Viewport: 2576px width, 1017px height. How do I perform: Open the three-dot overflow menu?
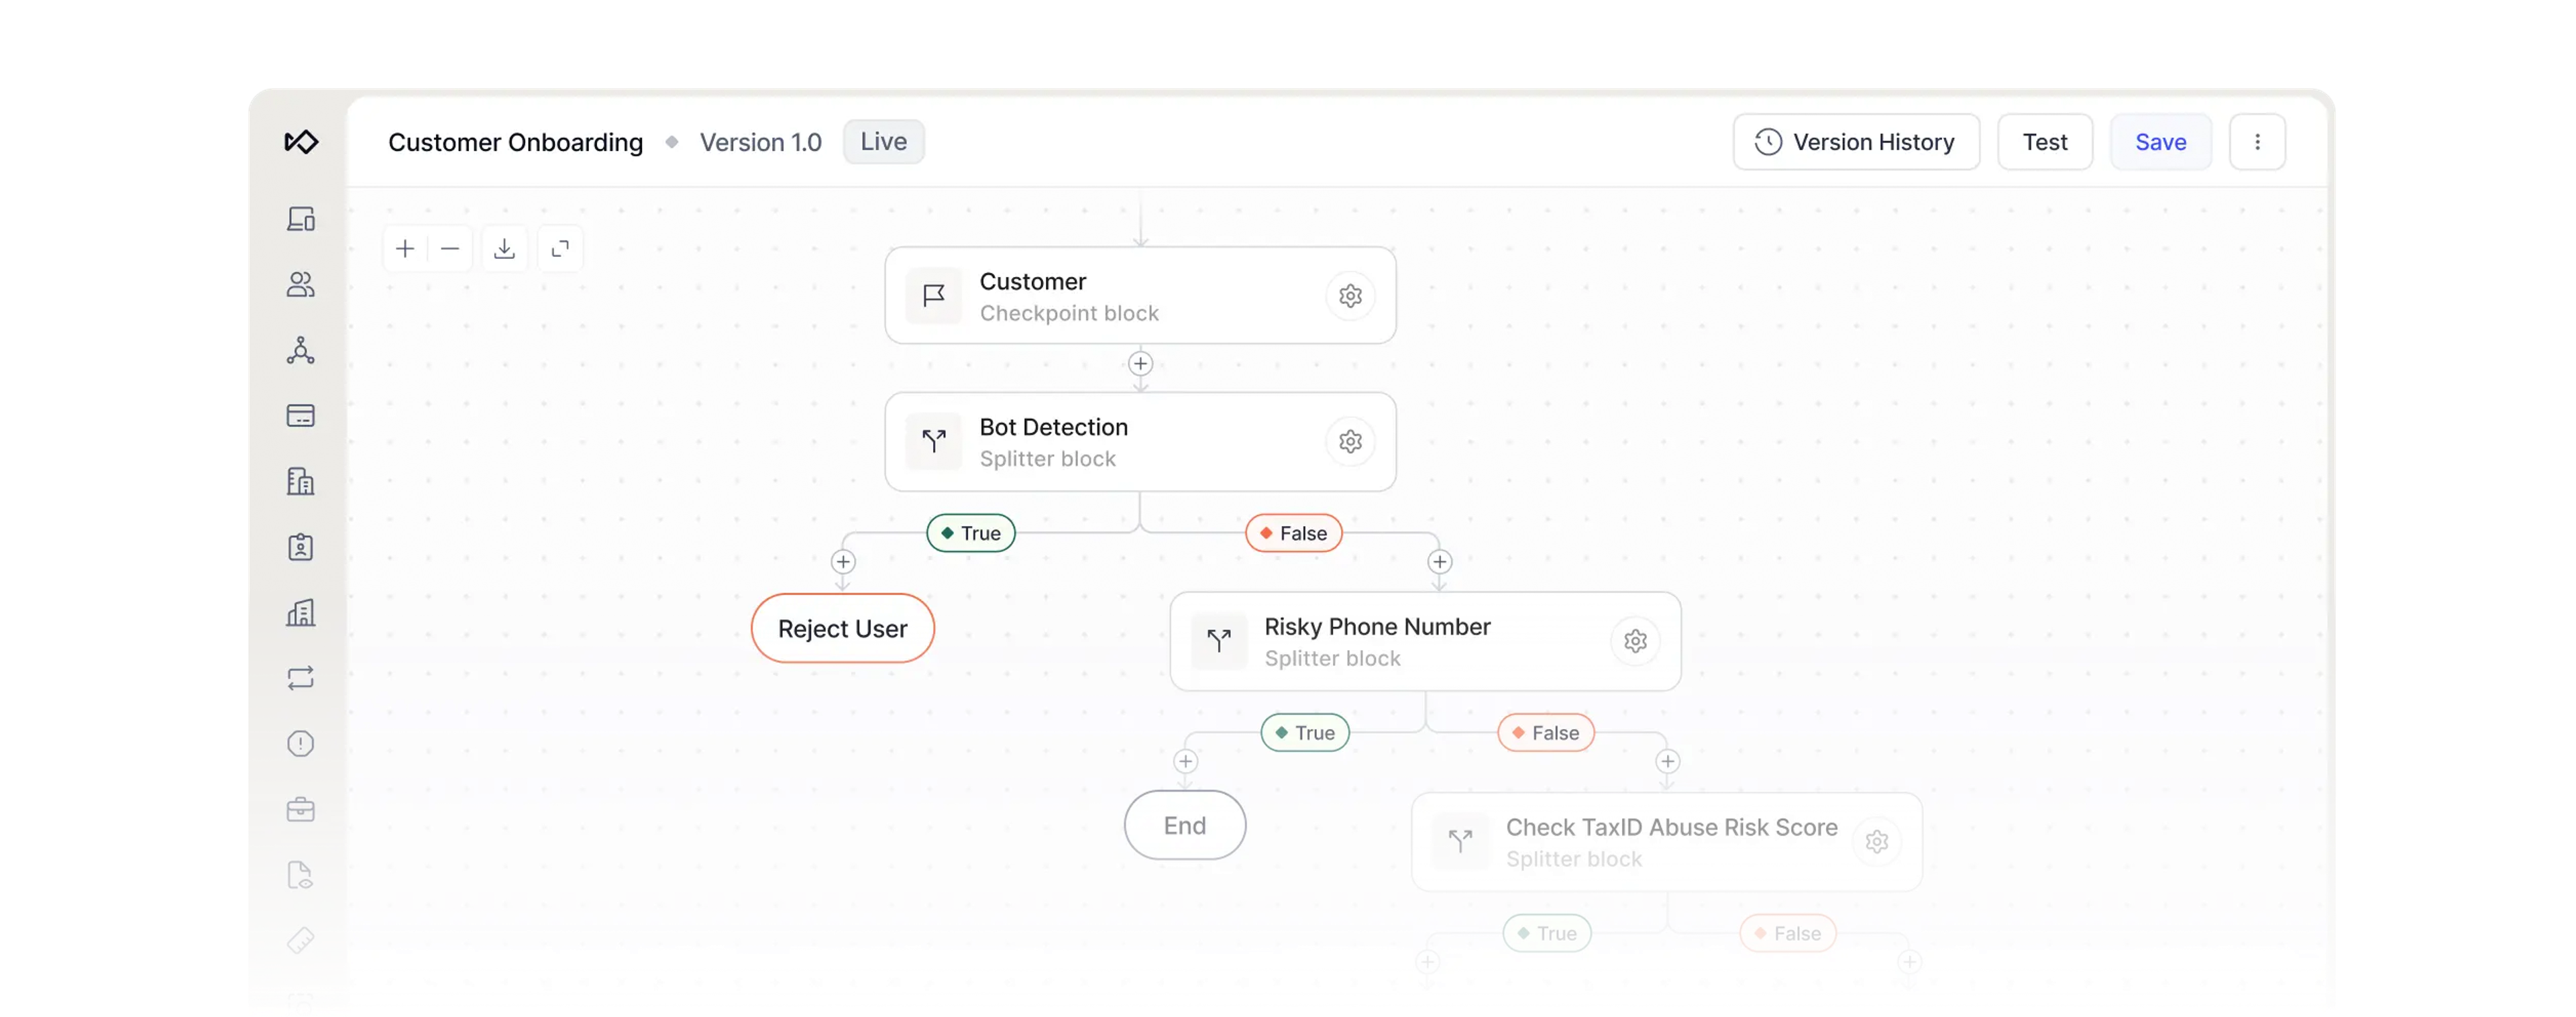tap(2258, 141)
